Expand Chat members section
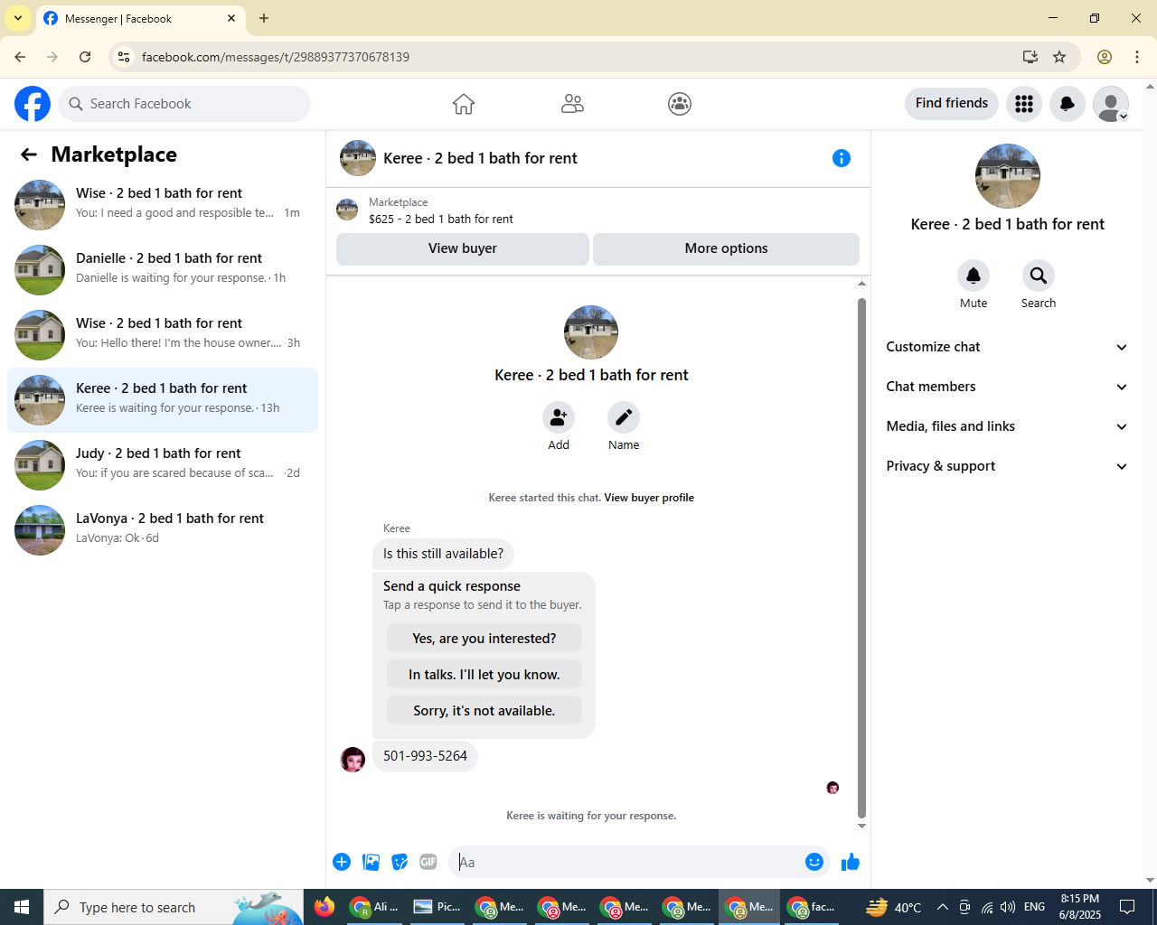The image size is (1157, 925). point(1007,387)
